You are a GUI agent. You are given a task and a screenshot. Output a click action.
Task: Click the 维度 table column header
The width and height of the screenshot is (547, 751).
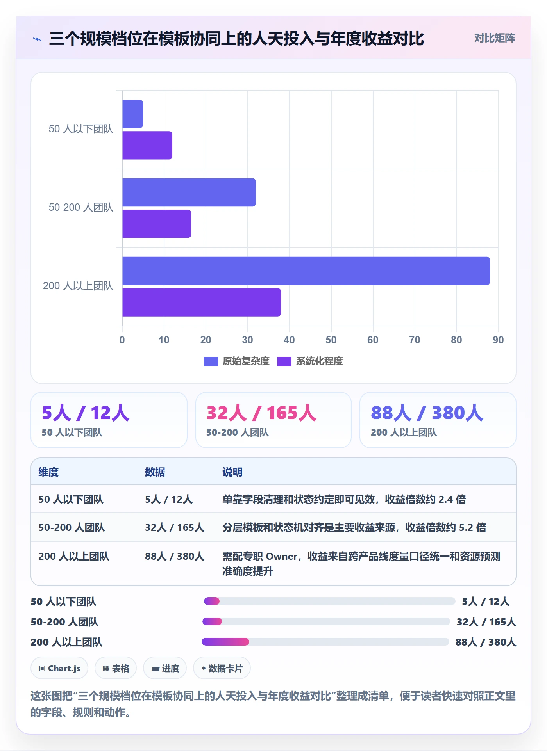[x=48, y=472]
